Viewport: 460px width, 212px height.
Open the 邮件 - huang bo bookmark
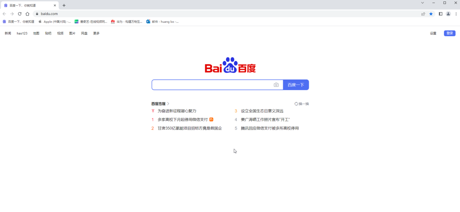pos(162,22)
